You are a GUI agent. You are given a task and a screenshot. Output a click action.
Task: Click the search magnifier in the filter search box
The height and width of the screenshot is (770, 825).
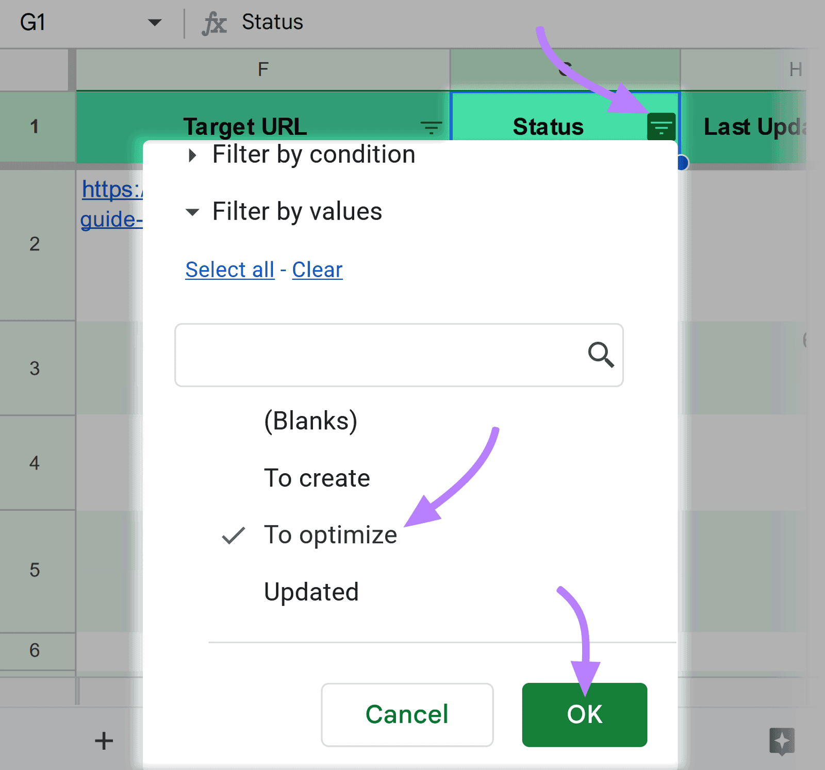601,355
